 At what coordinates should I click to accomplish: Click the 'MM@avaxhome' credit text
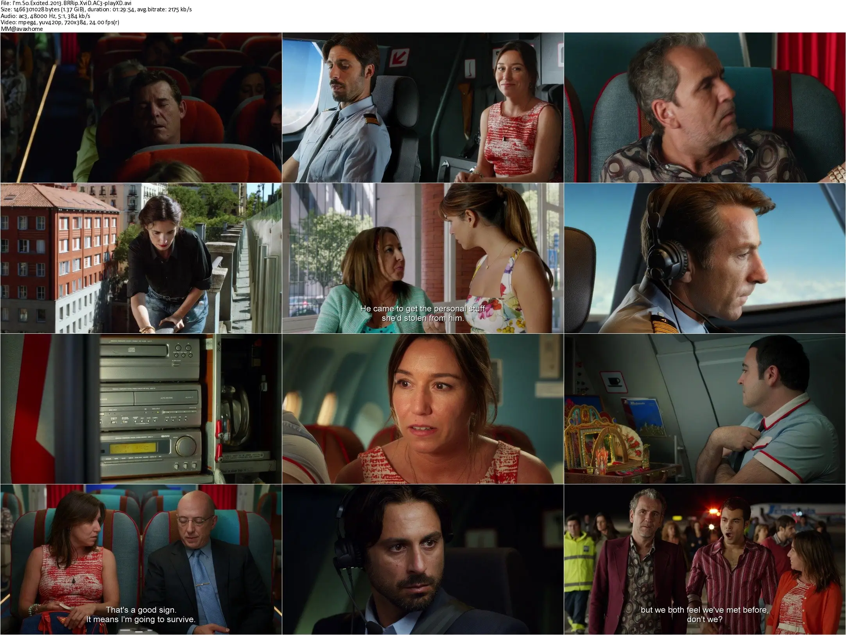coord(22,29)
